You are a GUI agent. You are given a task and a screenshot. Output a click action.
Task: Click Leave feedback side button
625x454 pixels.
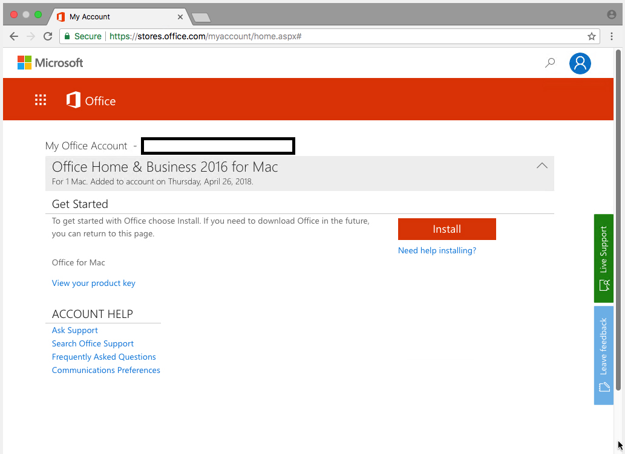tap(604, 355)
